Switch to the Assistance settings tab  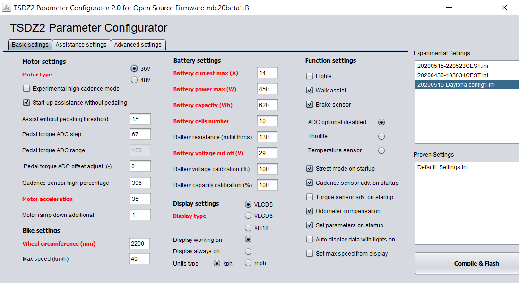(x=81, y=45)
